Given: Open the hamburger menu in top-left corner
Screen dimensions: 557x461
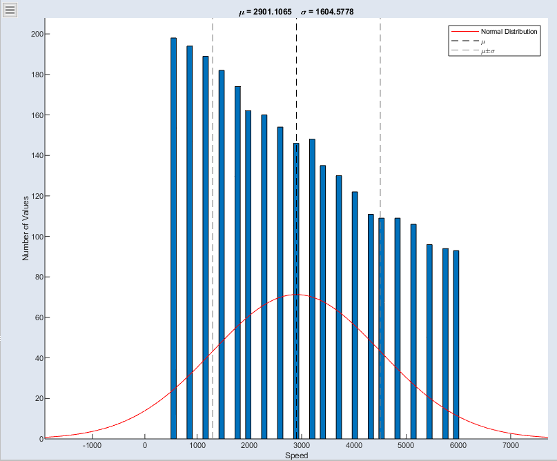Looking at the screenshot, I should [x=10, y=10].
